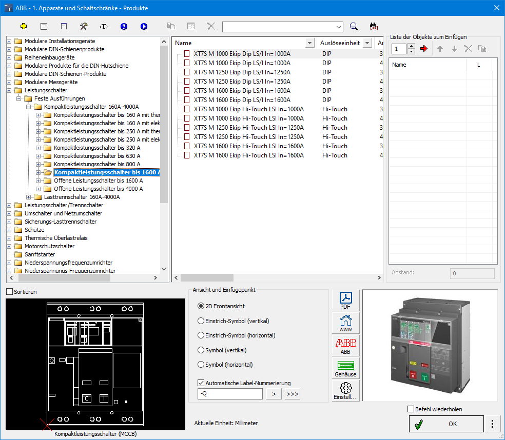Click the magnifier search icon
Screen dimensions: 505x440
(354, 26)
